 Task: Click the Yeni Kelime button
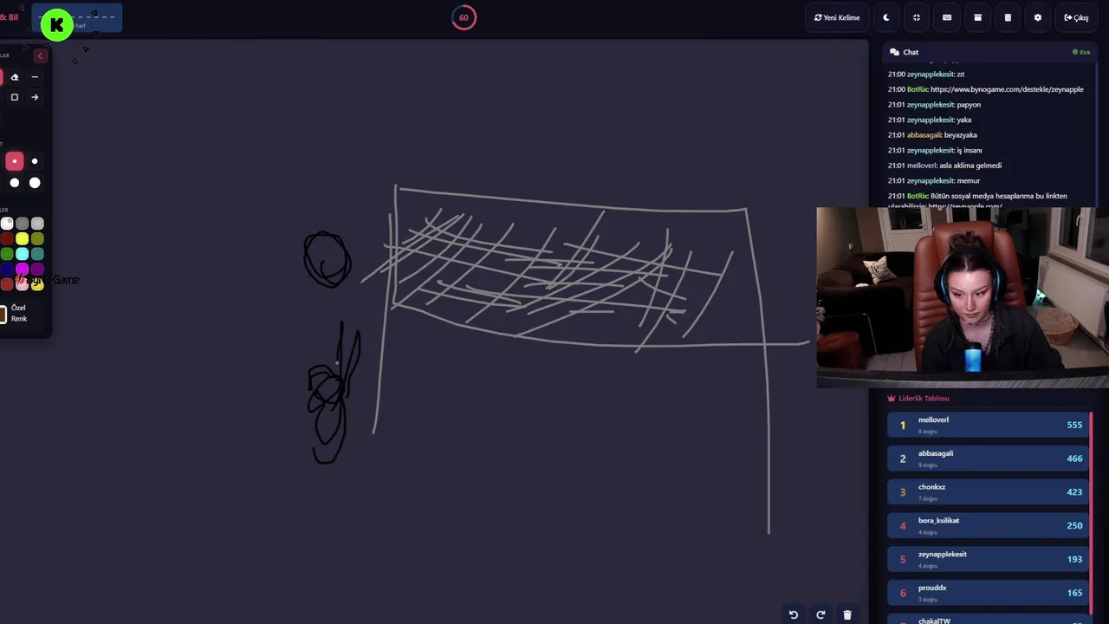tap(837, 17)
